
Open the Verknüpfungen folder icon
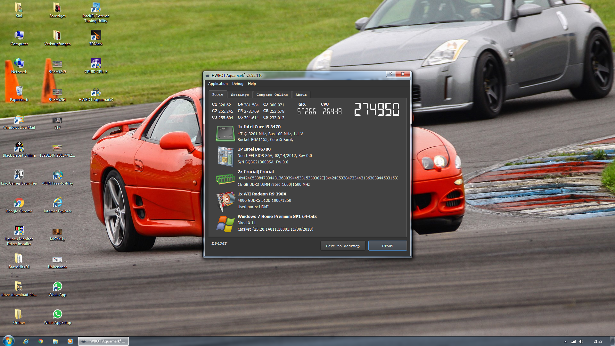click(57, 38)
